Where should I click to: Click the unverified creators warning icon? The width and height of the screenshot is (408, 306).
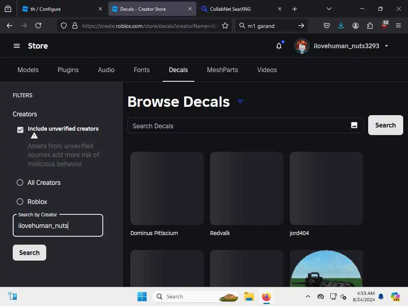pos(34,136)
